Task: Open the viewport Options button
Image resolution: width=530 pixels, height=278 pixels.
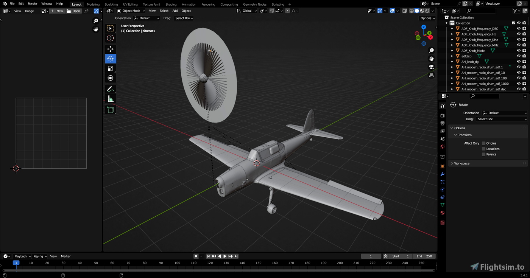Action: coord(427,18)
